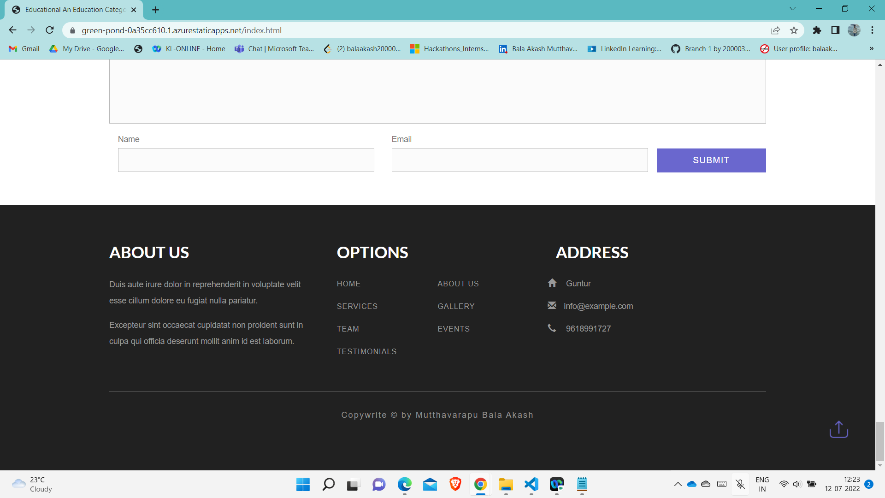This screenshot has height=498, width=885.
Task: Go back using the browser back arrow
Action: click(x=12, y=30)
